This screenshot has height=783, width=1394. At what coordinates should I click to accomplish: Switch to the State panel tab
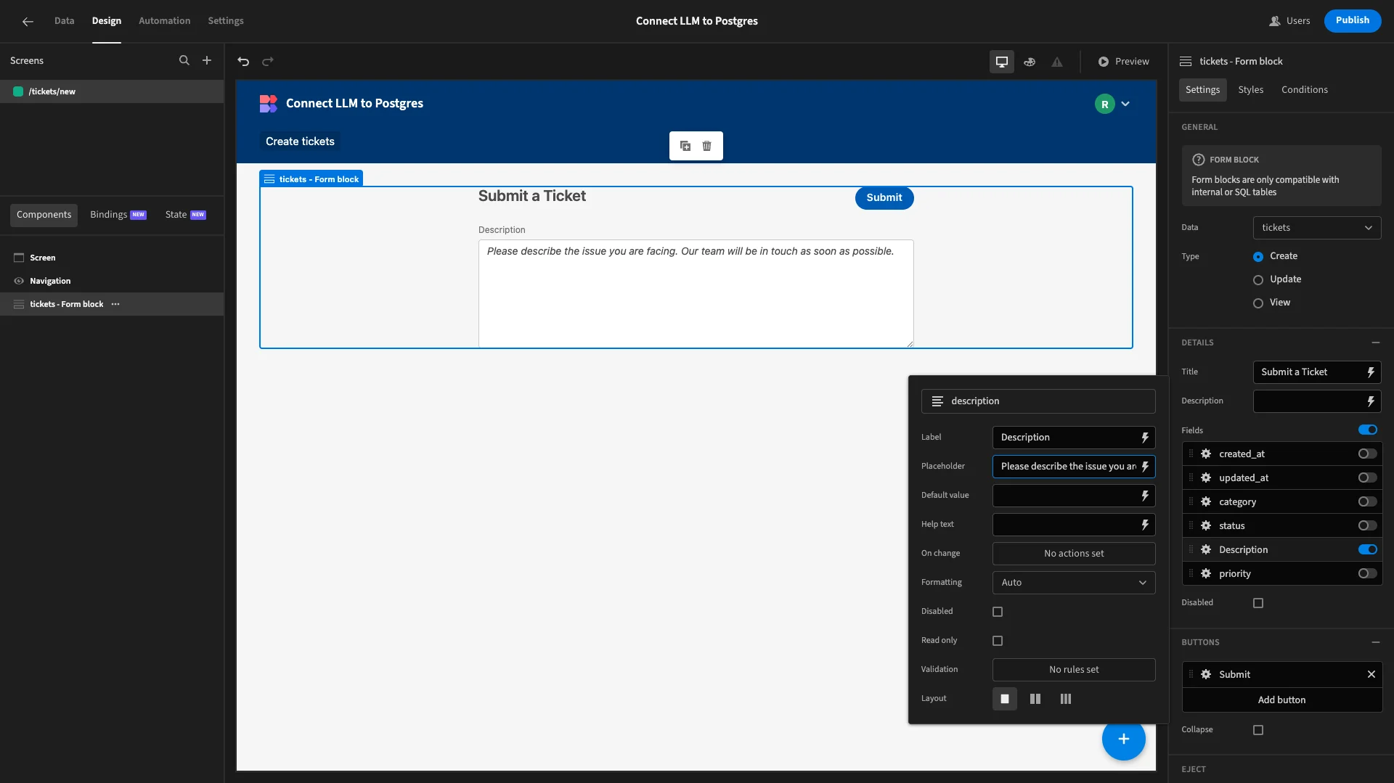(x=185, y=215)
